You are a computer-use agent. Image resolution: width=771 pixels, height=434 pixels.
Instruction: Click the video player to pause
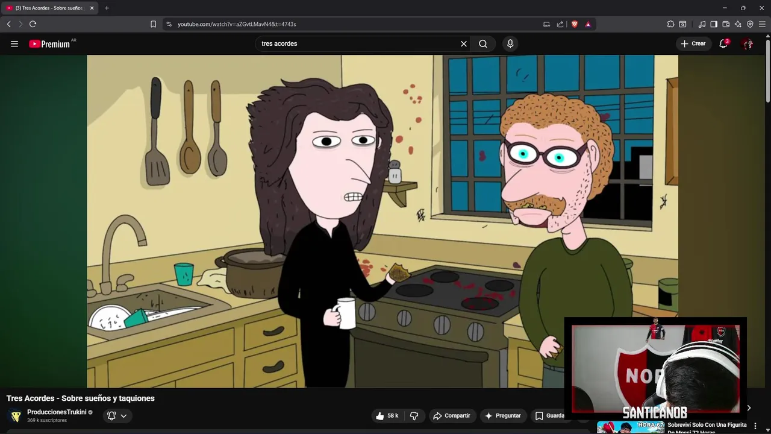pos(382,221)
